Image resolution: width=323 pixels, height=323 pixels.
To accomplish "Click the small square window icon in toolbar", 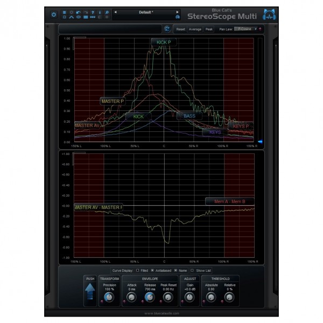I will pyautogui.click(x=64, y=17).
